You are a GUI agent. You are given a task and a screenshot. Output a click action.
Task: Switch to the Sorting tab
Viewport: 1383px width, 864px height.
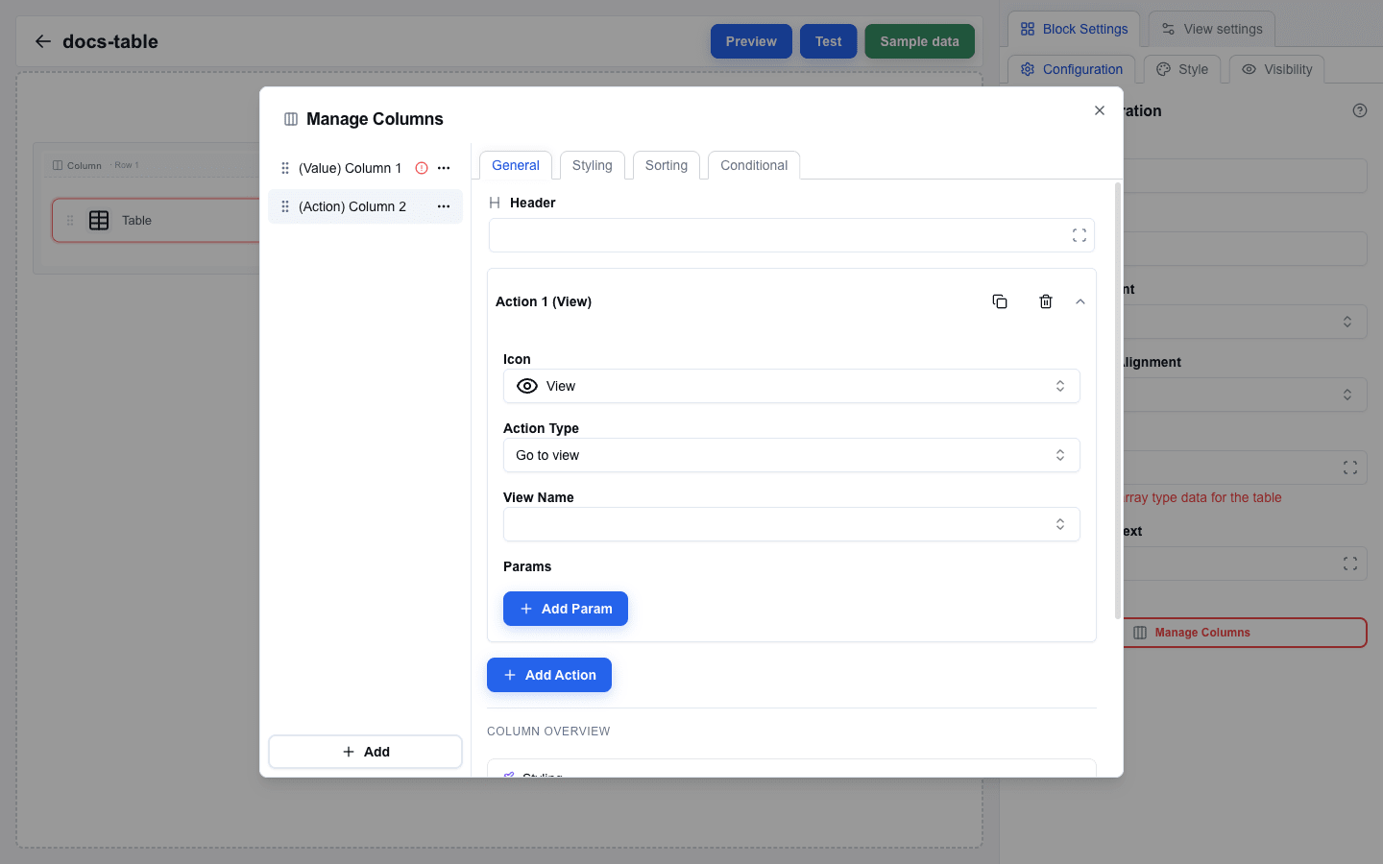[667, 165]
